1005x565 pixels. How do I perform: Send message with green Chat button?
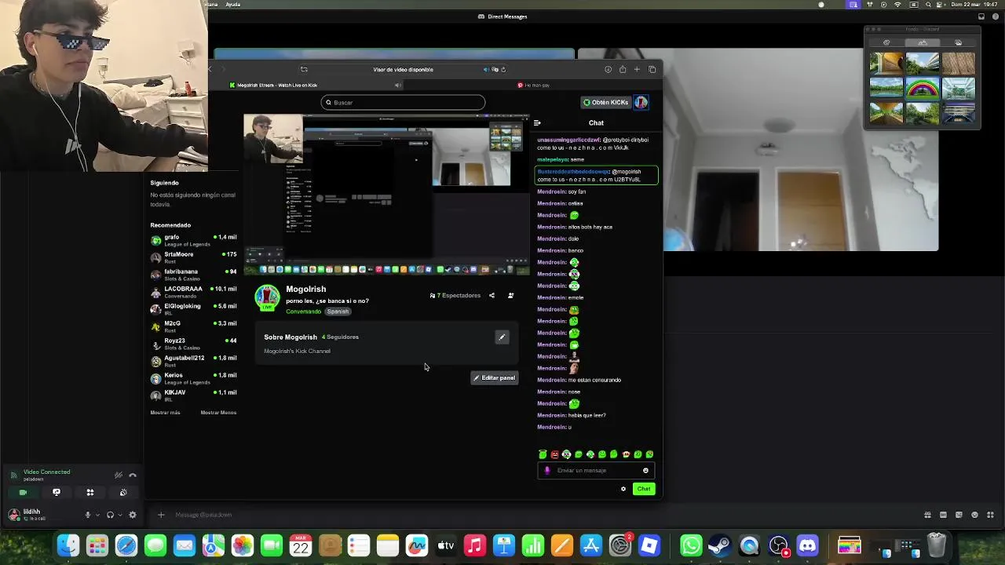[x=644, y=489]
